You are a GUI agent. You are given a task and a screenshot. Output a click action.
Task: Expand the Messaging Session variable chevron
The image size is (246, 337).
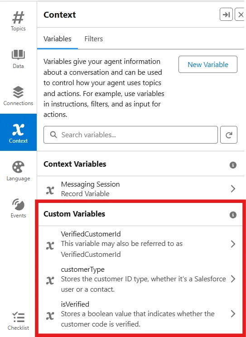[233, 189]
